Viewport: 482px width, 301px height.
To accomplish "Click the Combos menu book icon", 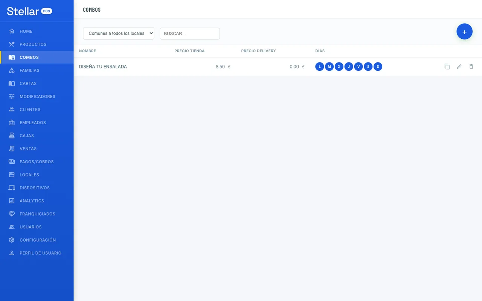I will click(x=12, y=58).
